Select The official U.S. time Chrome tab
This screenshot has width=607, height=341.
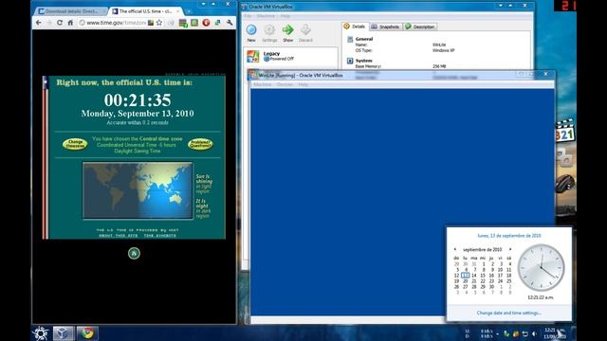[145, 11]
